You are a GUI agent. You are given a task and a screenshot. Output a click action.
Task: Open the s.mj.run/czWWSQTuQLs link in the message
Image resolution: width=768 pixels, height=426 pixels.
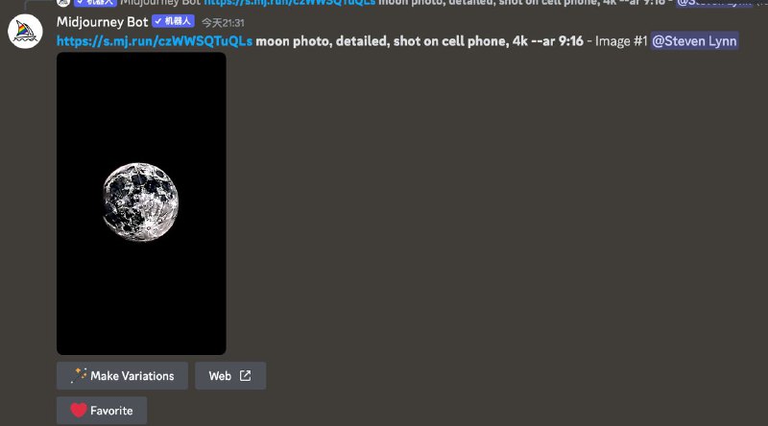coord(155,41)
